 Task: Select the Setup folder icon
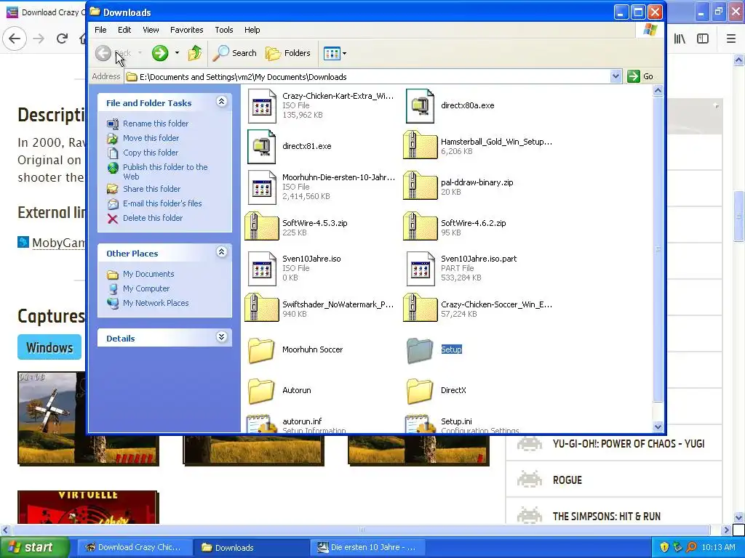(420, 350)
